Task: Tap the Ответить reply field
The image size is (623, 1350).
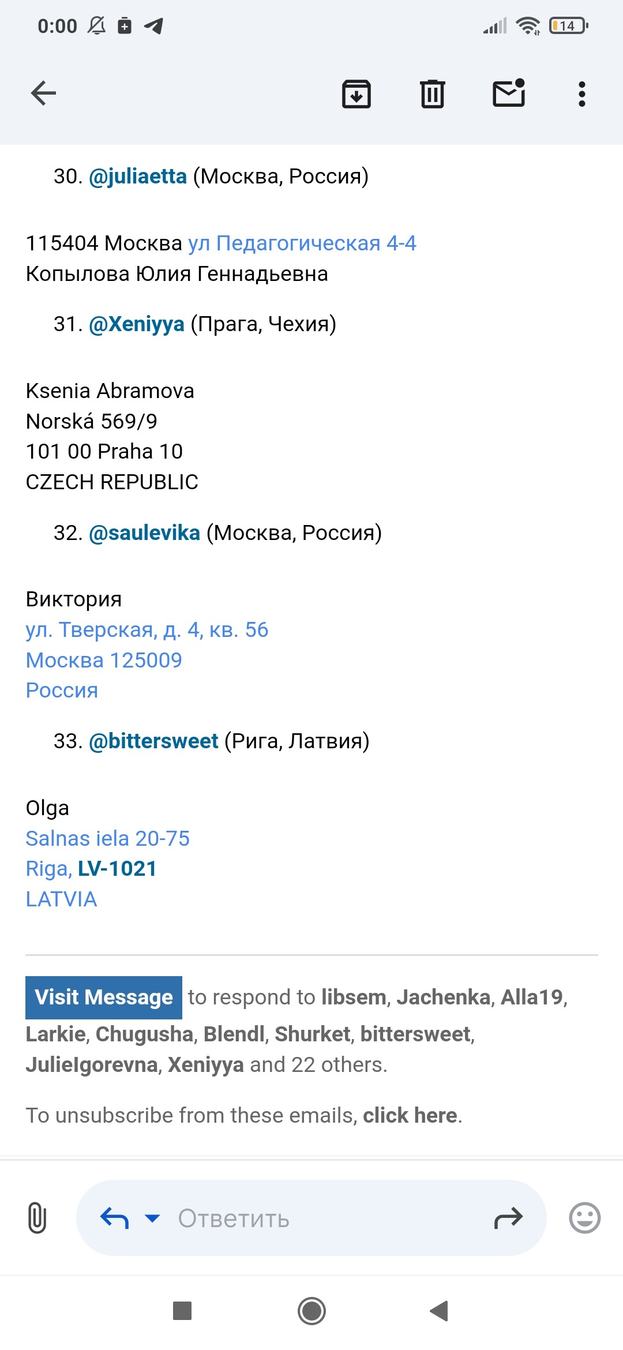Action: click(311, 1218)
